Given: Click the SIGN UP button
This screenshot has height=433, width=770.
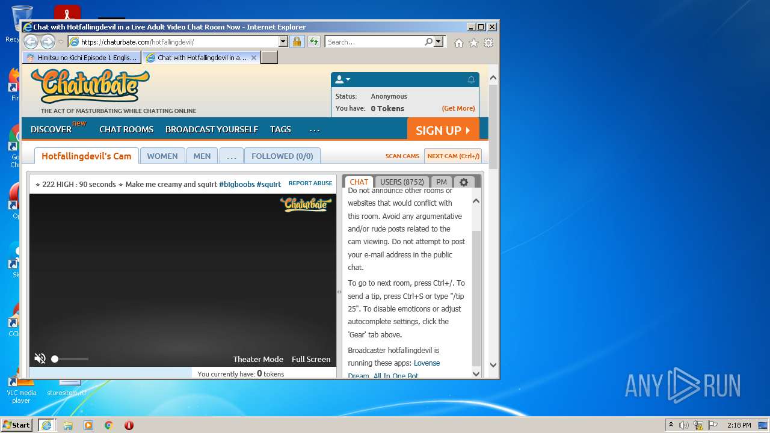Looking at the screenshot, I should tap(443, 130).
